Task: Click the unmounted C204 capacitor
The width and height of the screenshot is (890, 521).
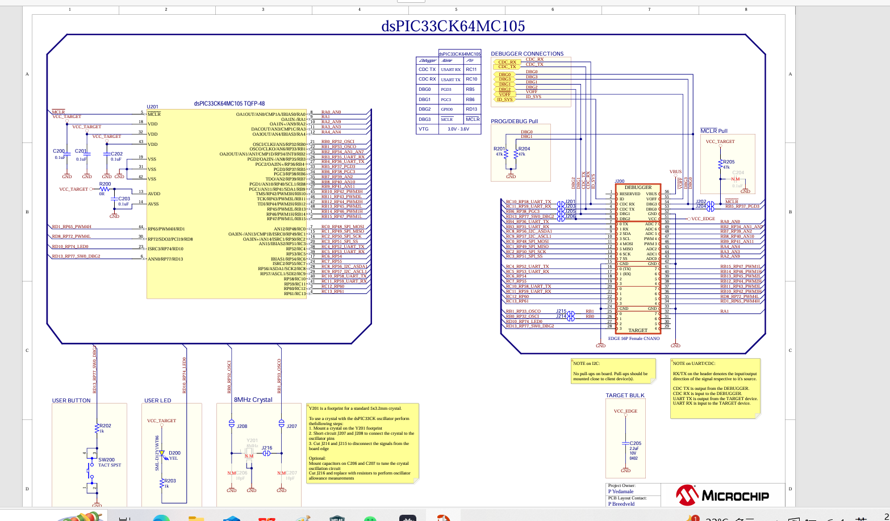Action: coord(736,179)
